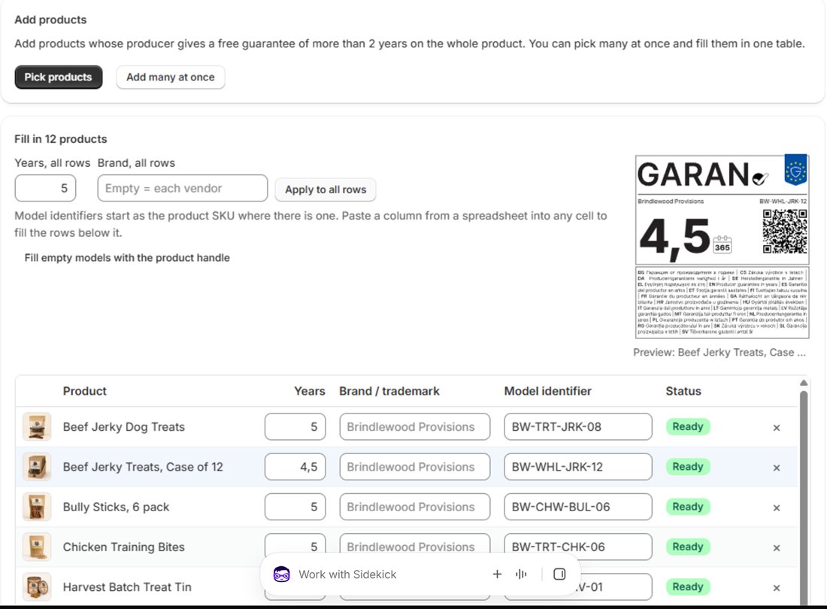Open Bully Sticks, 6 pack thumbnail

(x=37, y=507)
